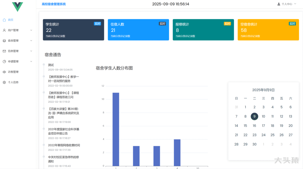
Task: Click 实时 badge on 学生统计 card
Action: [x=97, y=24]
